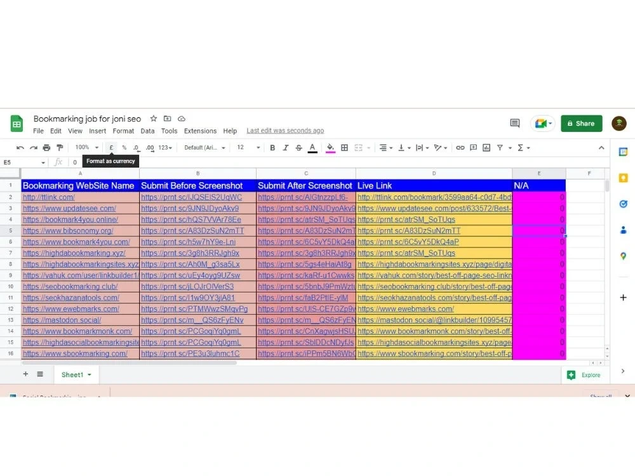The image size is (635, 476).
Task: Open the File menu
Action: point(38,131)
